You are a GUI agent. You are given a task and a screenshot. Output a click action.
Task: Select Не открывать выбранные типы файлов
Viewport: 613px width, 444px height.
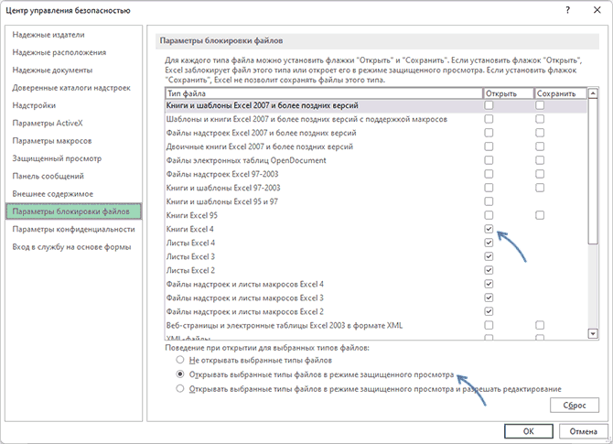180,360
